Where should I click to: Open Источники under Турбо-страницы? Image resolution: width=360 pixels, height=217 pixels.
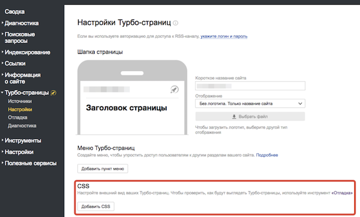pyautogui.click(x=20, y=101)
